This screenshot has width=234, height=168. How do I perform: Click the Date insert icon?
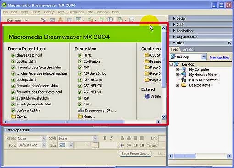point(102,20)
